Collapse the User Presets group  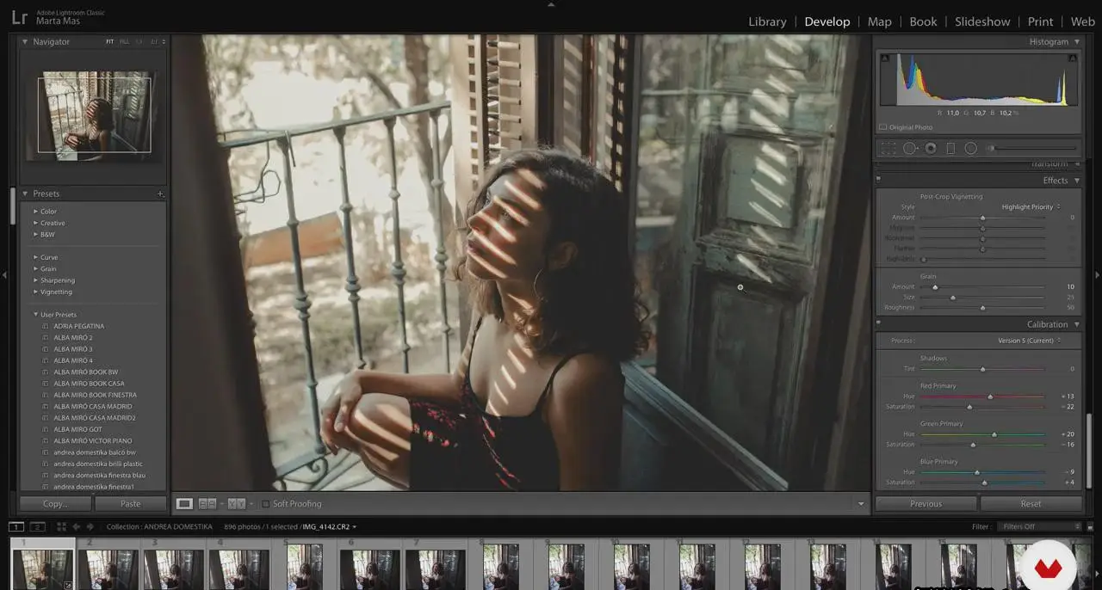[35, 315]
